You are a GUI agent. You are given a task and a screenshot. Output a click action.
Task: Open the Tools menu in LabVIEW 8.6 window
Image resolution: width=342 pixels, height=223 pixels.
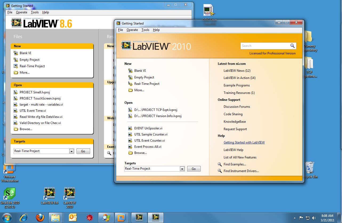tap(35, 12)
